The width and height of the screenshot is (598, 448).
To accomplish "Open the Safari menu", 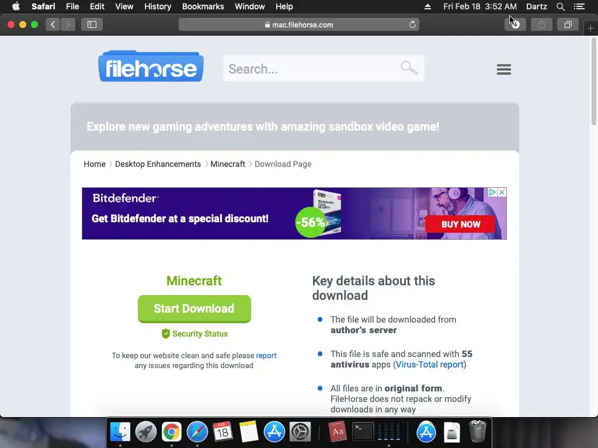I will pyautogui.click(x=43, y=6).
